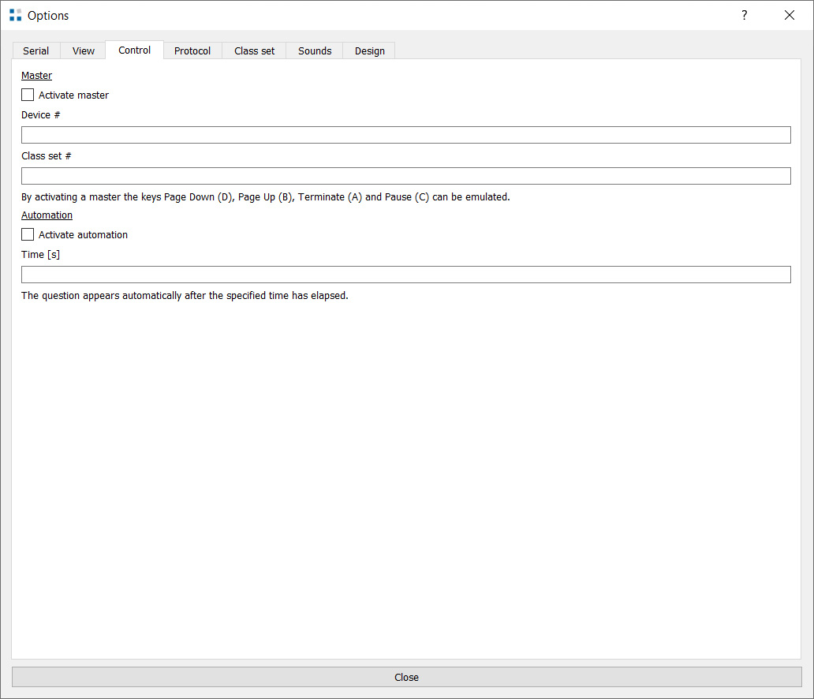The width and height of the screenshot is (814, 699).
Task: Switch to the Sounds tab
Action: 315,50
